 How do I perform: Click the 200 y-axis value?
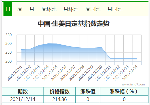9,61
